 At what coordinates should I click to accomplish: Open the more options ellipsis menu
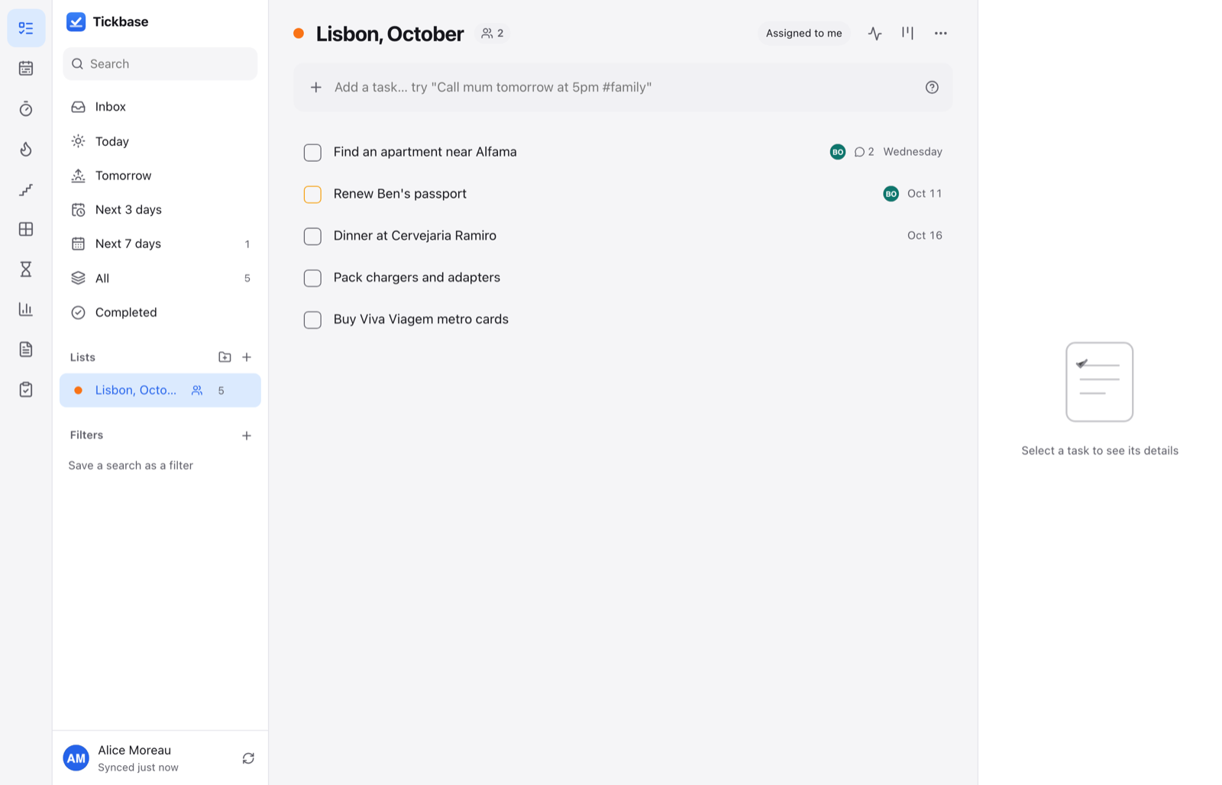tap(941, 33)
